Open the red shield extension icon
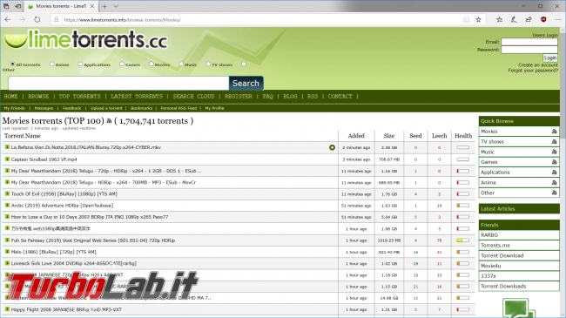566x318 pixels. [x=543, y=19]
